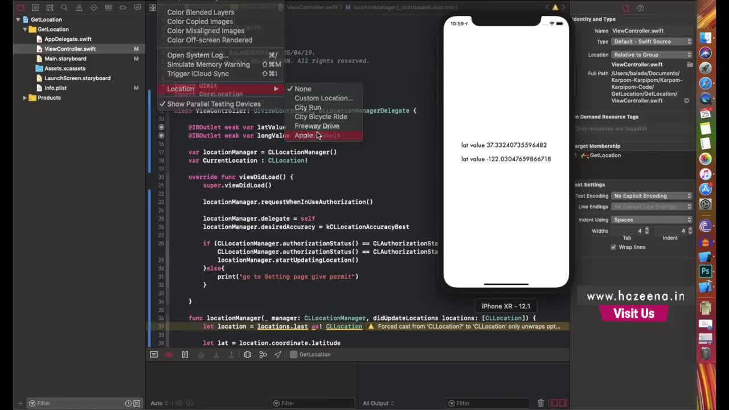Open Location dropdown Relative to Group
Viewport: 729px width, 410px height.
[x=652, y=55]
